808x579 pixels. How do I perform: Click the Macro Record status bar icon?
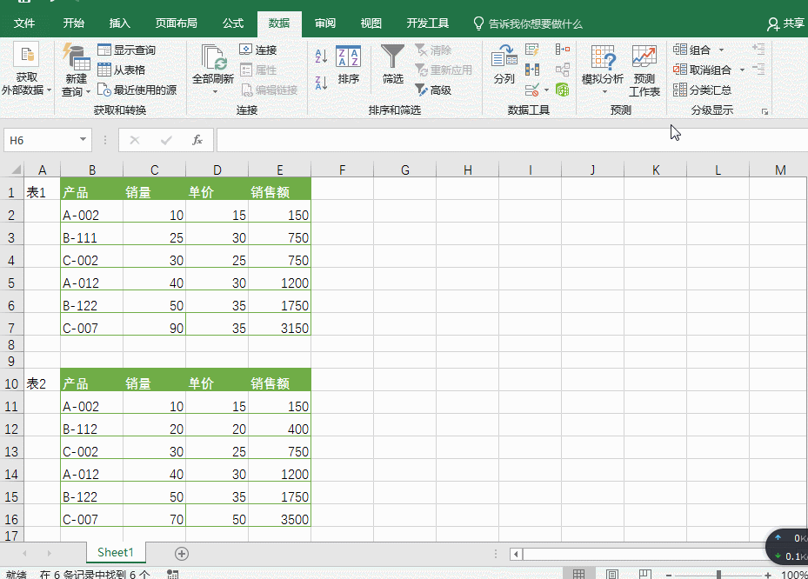172,575
